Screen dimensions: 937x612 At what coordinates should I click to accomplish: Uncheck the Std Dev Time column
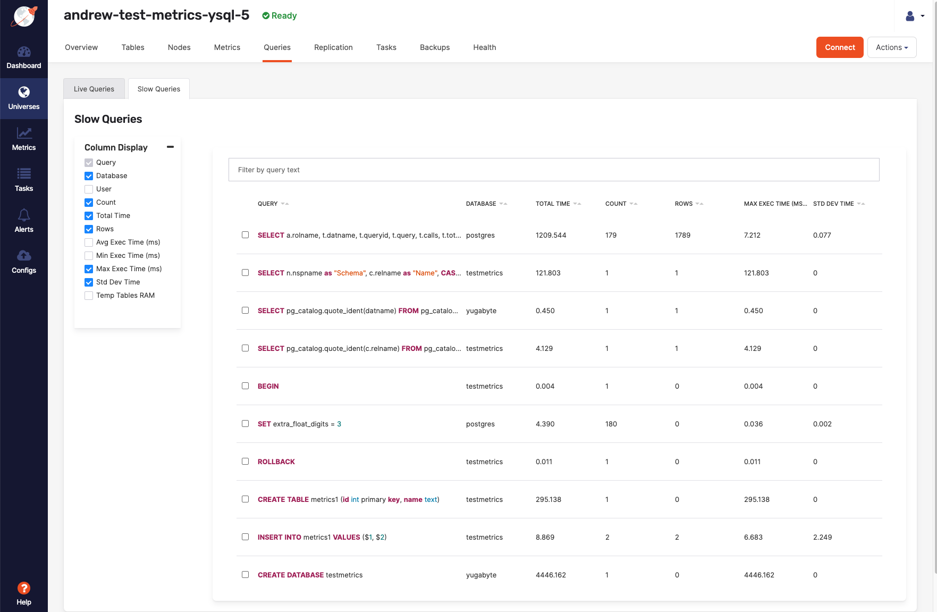pos(89,282)
